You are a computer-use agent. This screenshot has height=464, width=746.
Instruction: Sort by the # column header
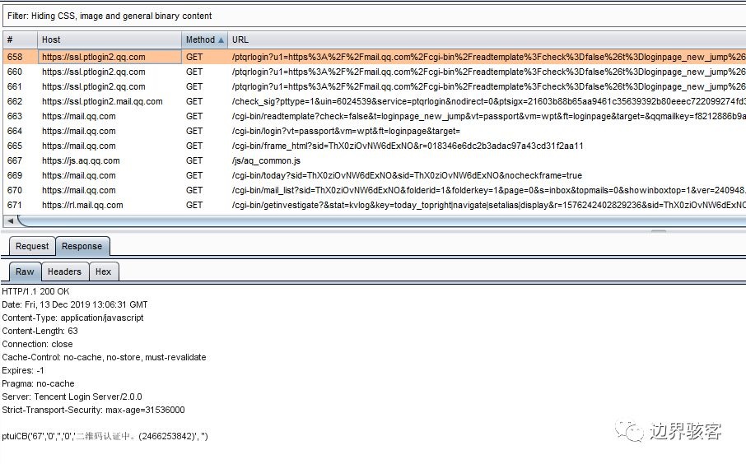click(20, 40)
